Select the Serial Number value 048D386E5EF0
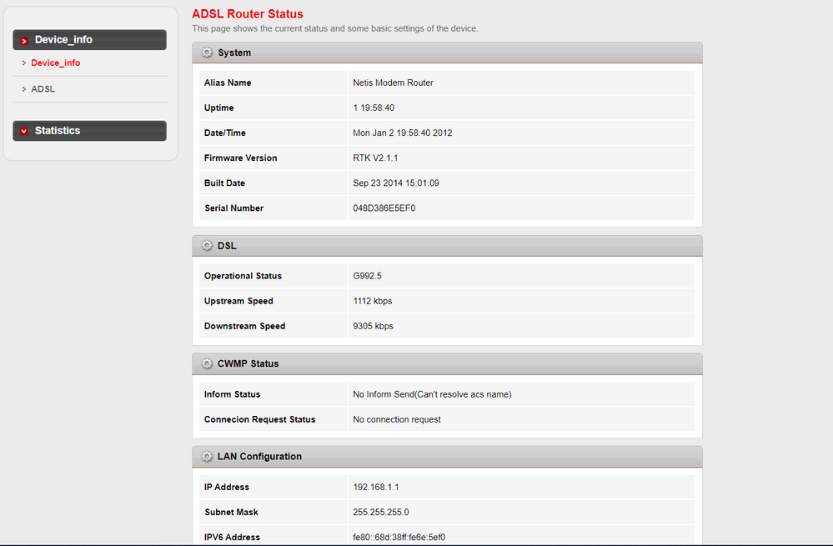The width and height of the screenshot is (833, 546). pyautogui.click(x=384, y=208)
